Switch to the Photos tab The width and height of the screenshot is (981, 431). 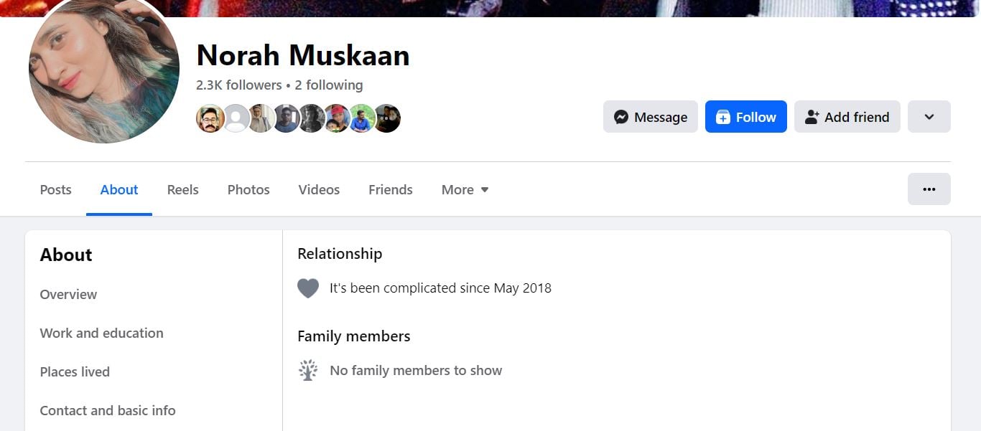248,189
